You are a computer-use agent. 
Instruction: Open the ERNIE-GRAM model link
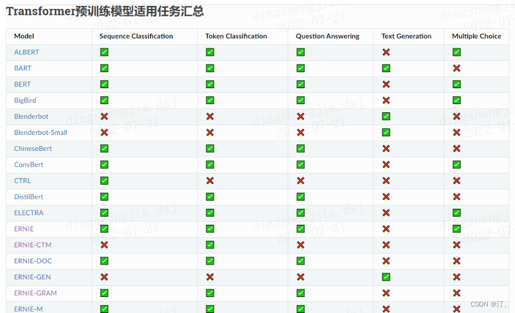click(x=35, y=293)
